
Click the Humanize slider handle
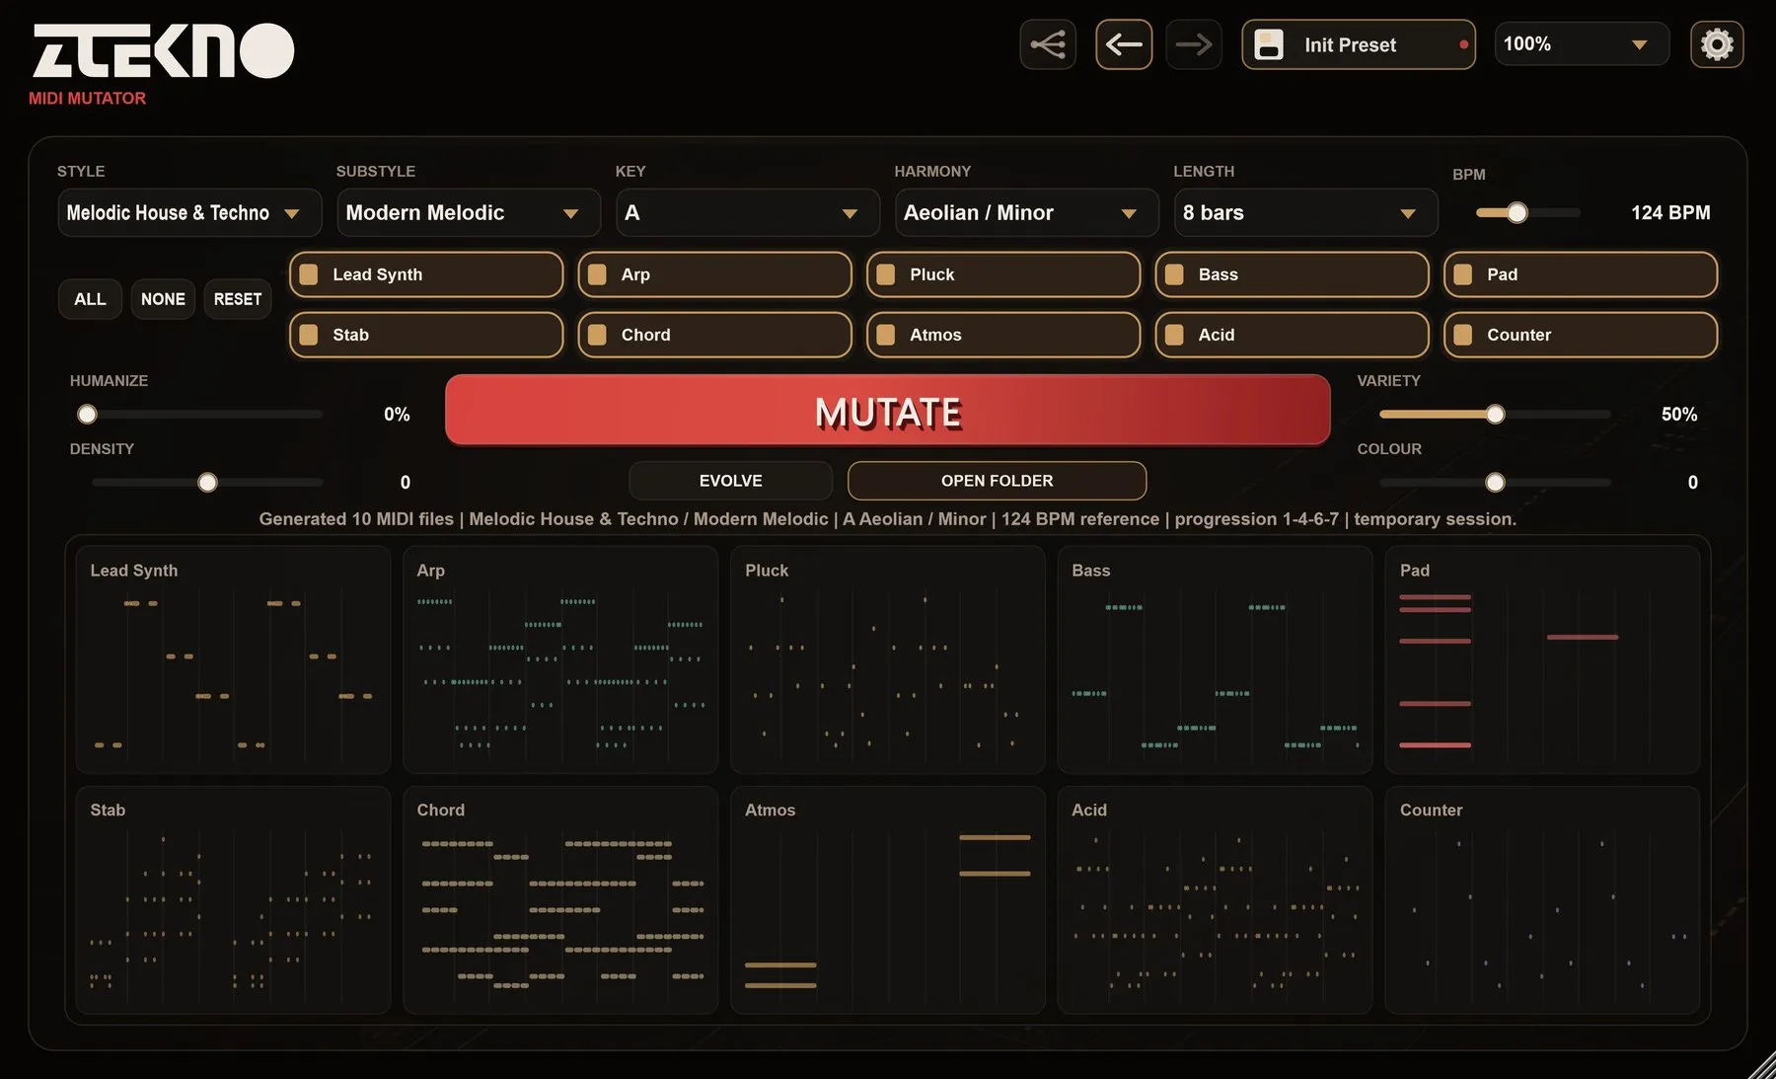[x=88, y=415]
